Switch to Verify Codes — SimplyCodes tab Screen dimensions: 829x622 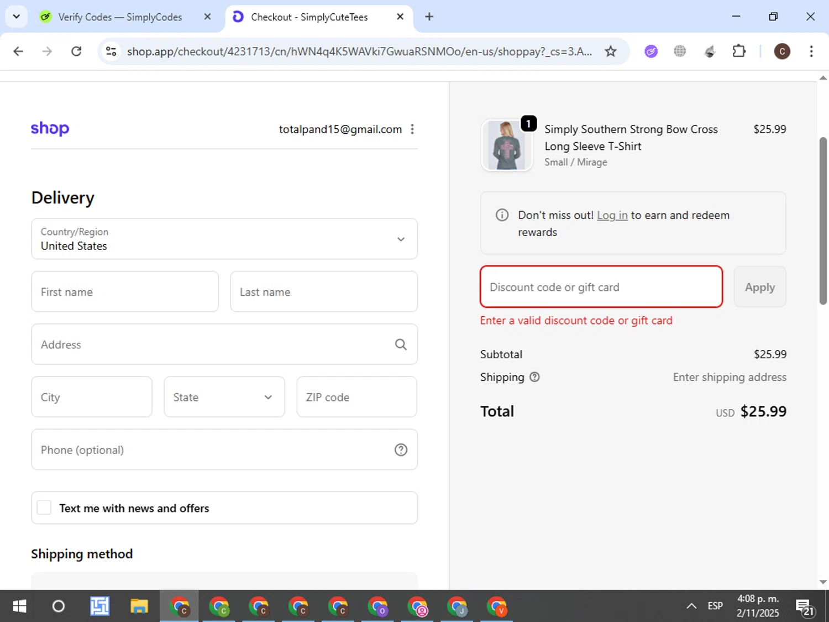click(x=120, y=17)
